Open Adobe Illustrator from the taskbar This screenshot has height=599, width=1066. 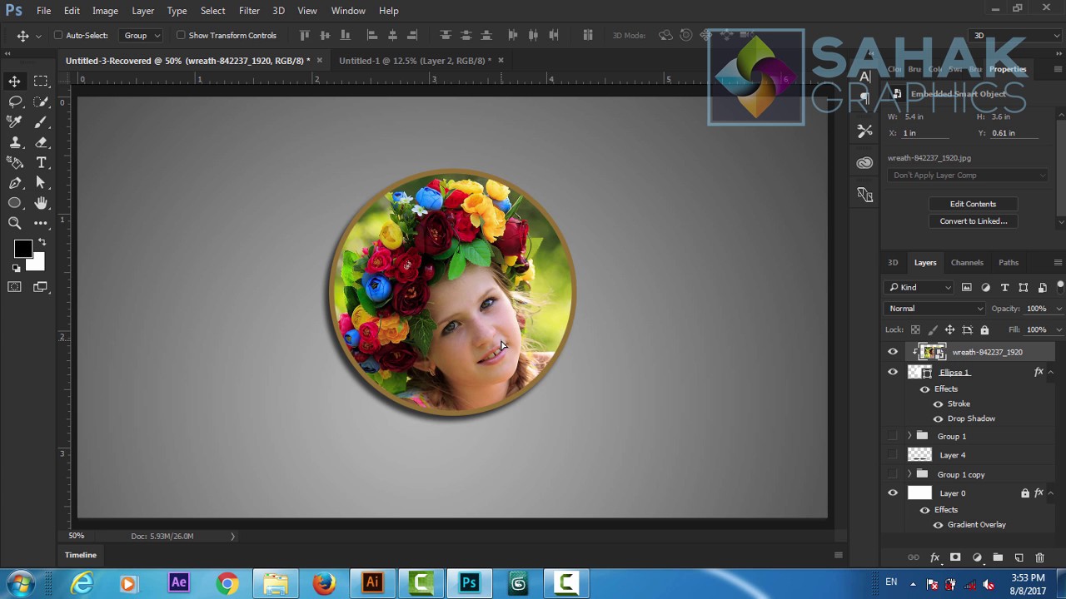(x=372, y=583)
